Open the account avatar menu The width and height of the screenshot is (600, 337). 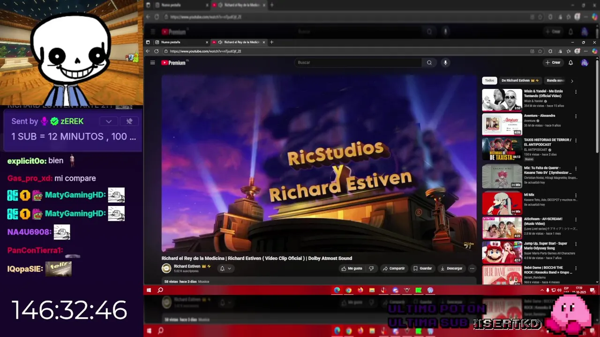585,62
